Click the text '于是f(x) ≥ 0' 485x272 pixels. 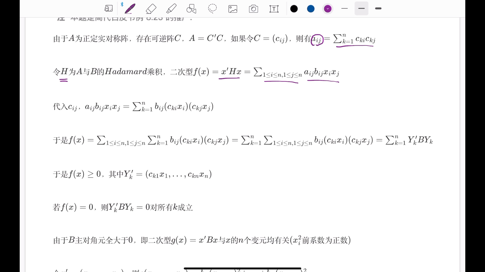coord(77,174)
